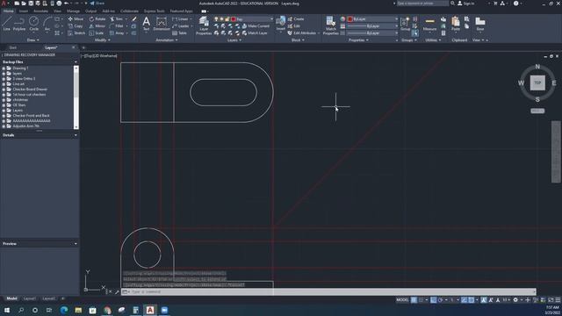
Task: Click the Fillet tool
Action: tap(117, 25)
